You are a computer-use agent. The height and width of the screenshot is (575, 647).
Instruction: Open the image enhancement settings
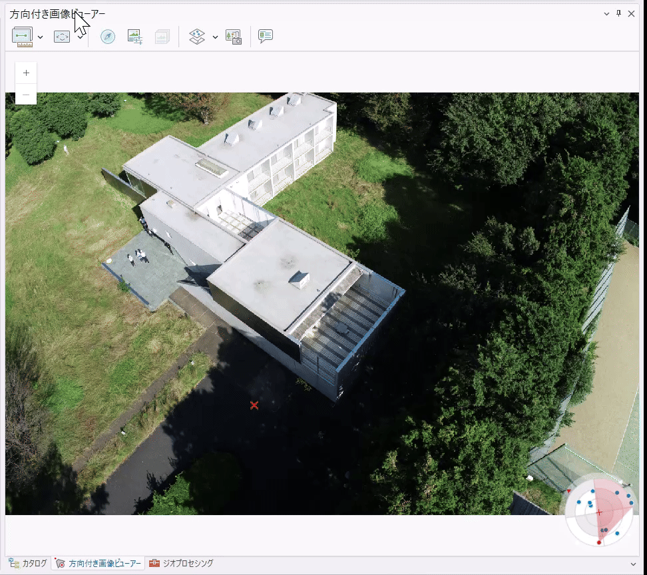pos(135,37)
